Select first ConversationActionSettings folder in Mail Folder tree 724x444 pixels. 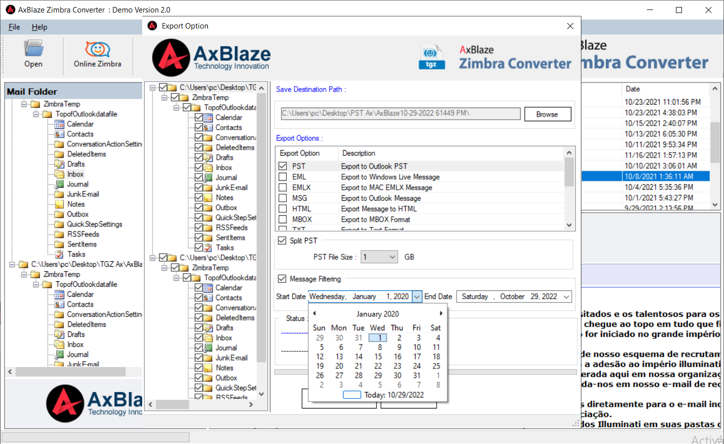(104, 144)
